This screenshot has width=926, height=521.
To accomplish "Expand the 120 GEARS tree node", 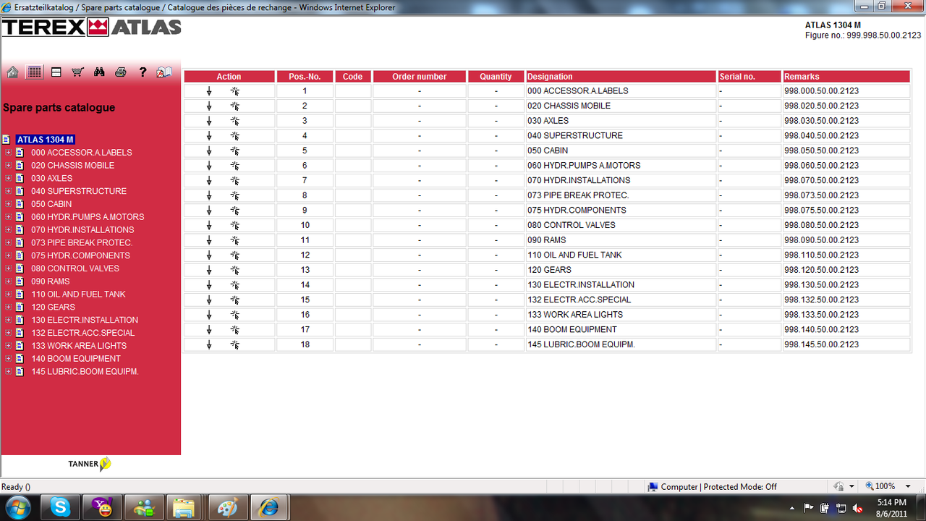I will pos(9,308).
